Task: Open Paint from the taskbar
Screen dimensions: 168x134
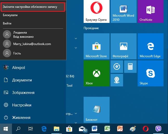Action: 133,129
